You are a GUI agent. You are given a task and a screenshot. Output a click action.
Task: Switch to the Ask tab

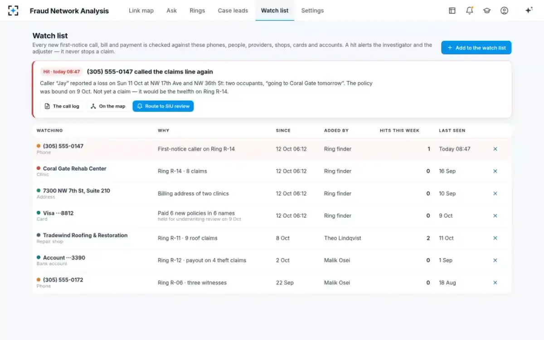click(171, 10)
